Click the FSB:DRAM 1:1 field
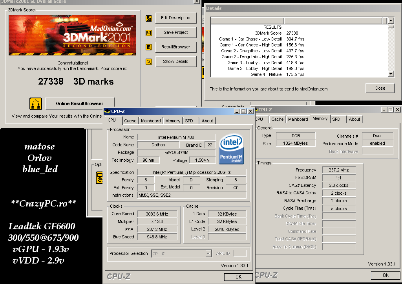 click(x=339, y=178)
